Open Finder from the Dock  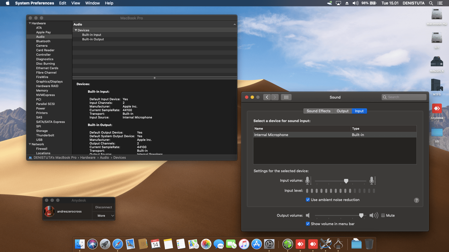[80, 244]
